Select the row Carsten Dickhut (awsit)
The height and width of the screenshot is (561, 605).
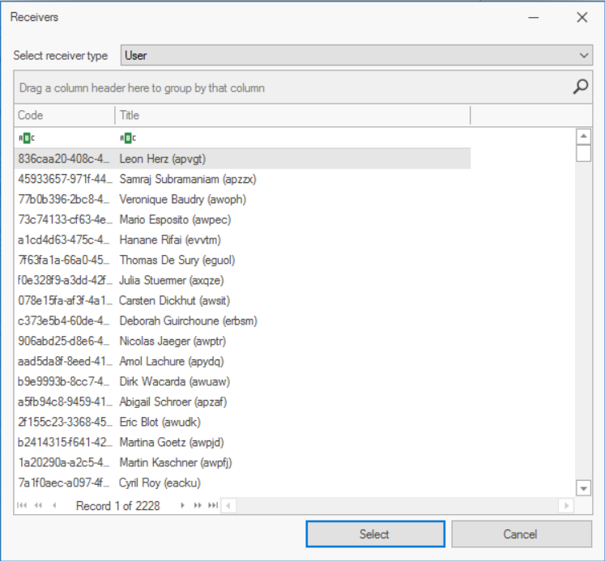242,301
